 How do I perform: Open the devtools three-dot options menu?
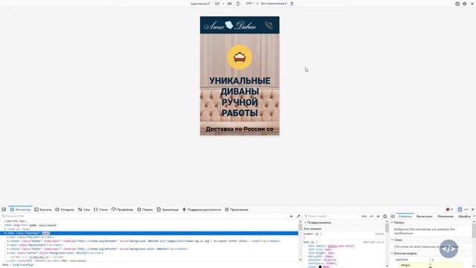(x=466, y=209)
